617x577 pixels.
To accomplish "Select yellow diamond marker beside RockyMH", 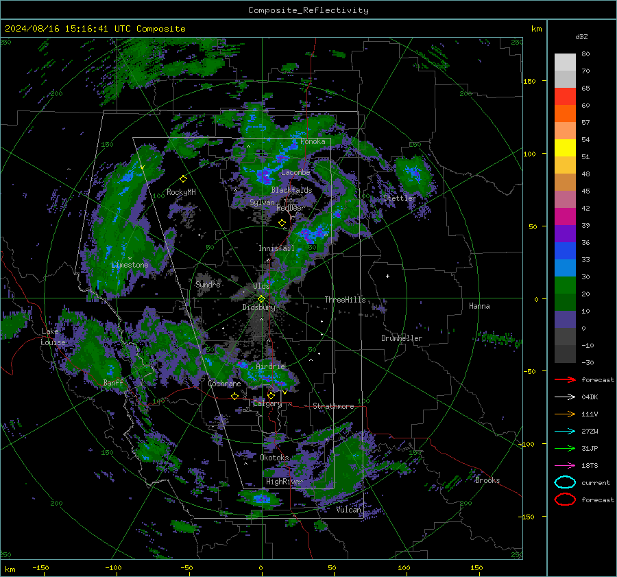I will click(183, 179).
